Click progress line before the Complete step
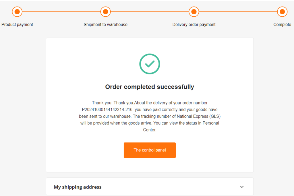 (x=238, y=12)
